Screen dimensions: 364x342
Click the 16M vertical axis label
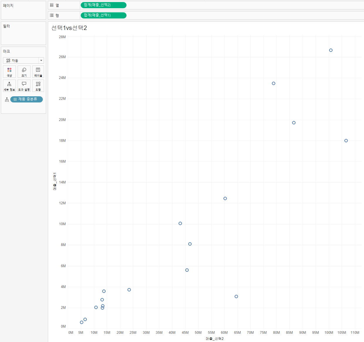[x=62, y=161]
